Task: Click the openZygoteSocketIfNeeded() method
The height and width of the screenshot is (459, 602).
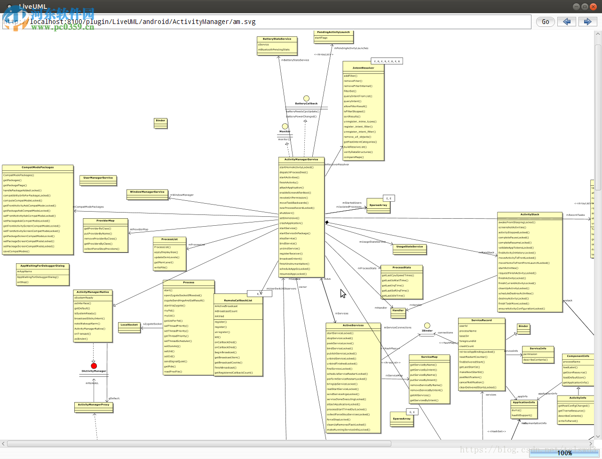Action: (x=183, y=295)
